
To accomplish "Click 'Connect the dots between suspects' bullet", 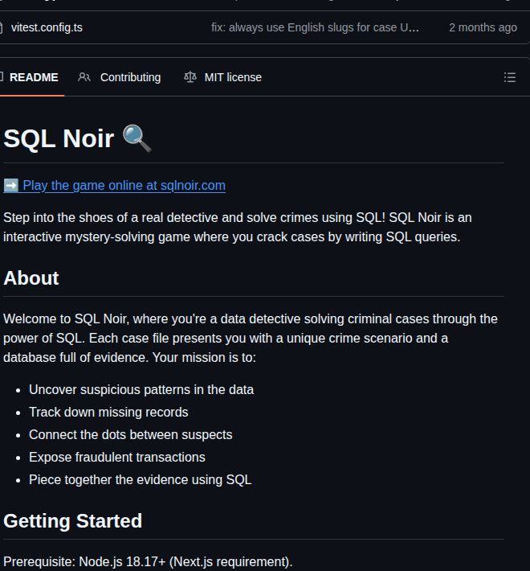I will [131, 435].
